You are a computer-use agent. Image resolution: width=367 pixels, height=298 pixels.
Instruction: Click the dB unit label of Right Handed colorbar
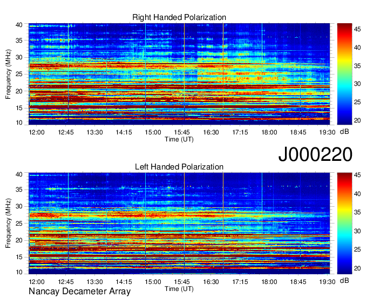coord(344,132)
